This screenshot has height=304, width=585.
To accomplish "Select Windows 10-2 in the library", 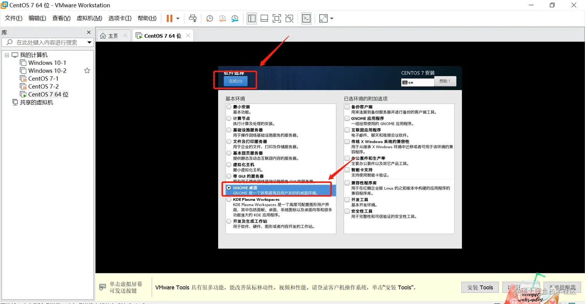I will tap(43, 71).
